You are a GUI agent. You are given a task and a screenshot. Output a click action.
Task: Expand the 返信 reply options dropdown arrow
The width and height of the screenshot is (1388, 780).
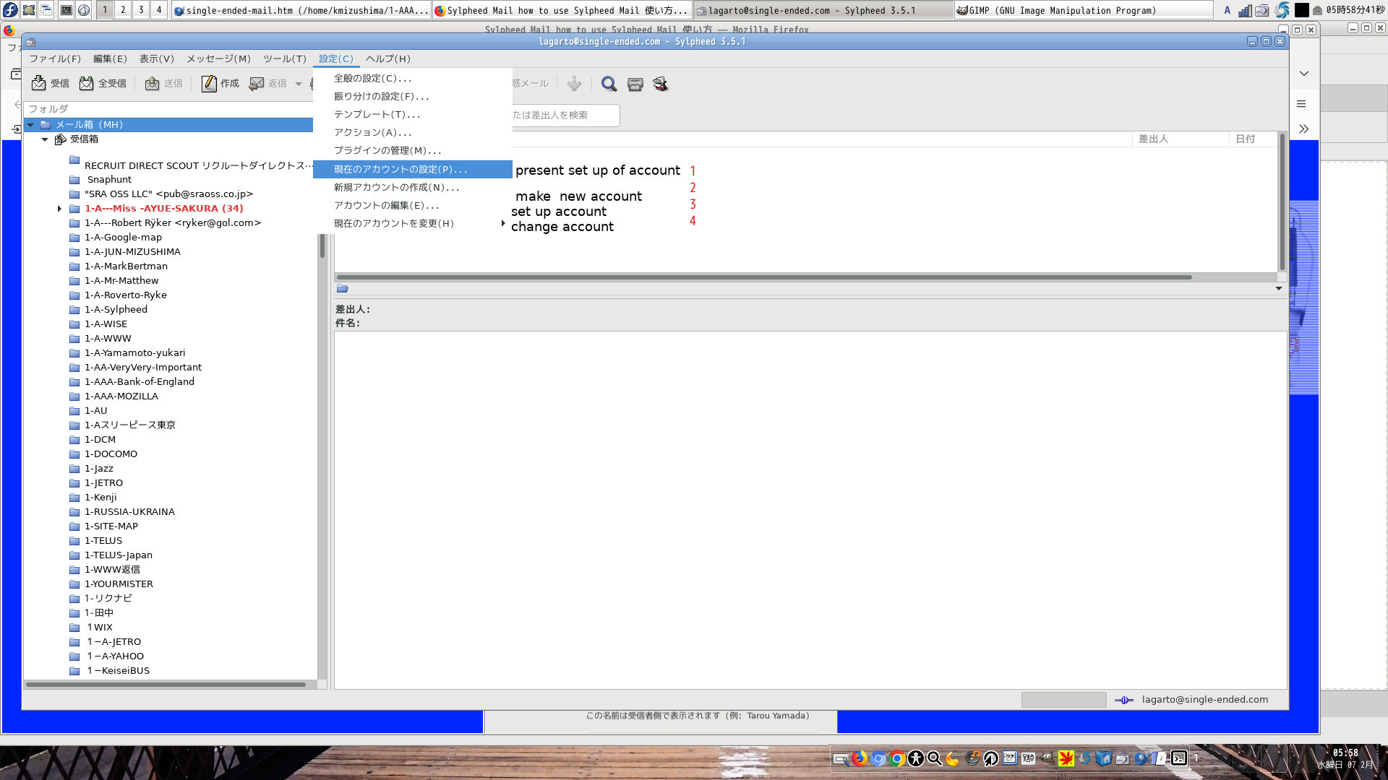tap(299, 83)
